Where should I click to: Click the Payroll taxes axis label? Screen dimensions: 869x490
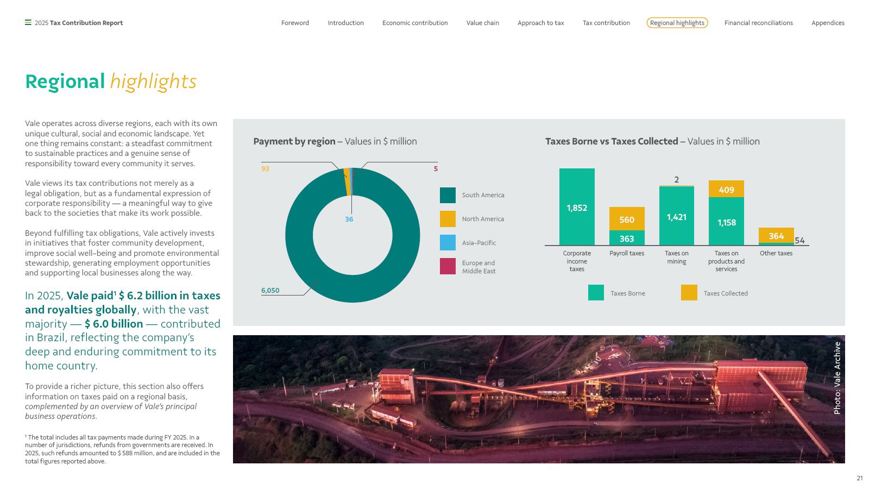point(627,253)
